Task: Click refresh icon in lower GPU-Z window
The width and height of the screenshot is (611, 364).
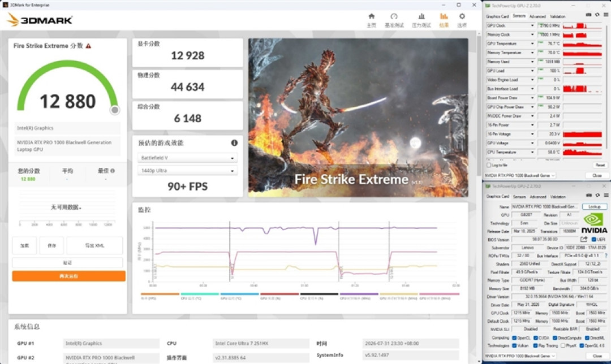Action: click(x=597, y=196)
